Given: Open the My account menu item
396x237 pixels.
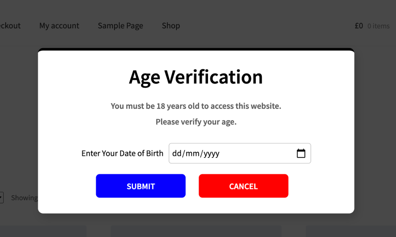Looking at the screenshot, I should (x=59, y=26).
